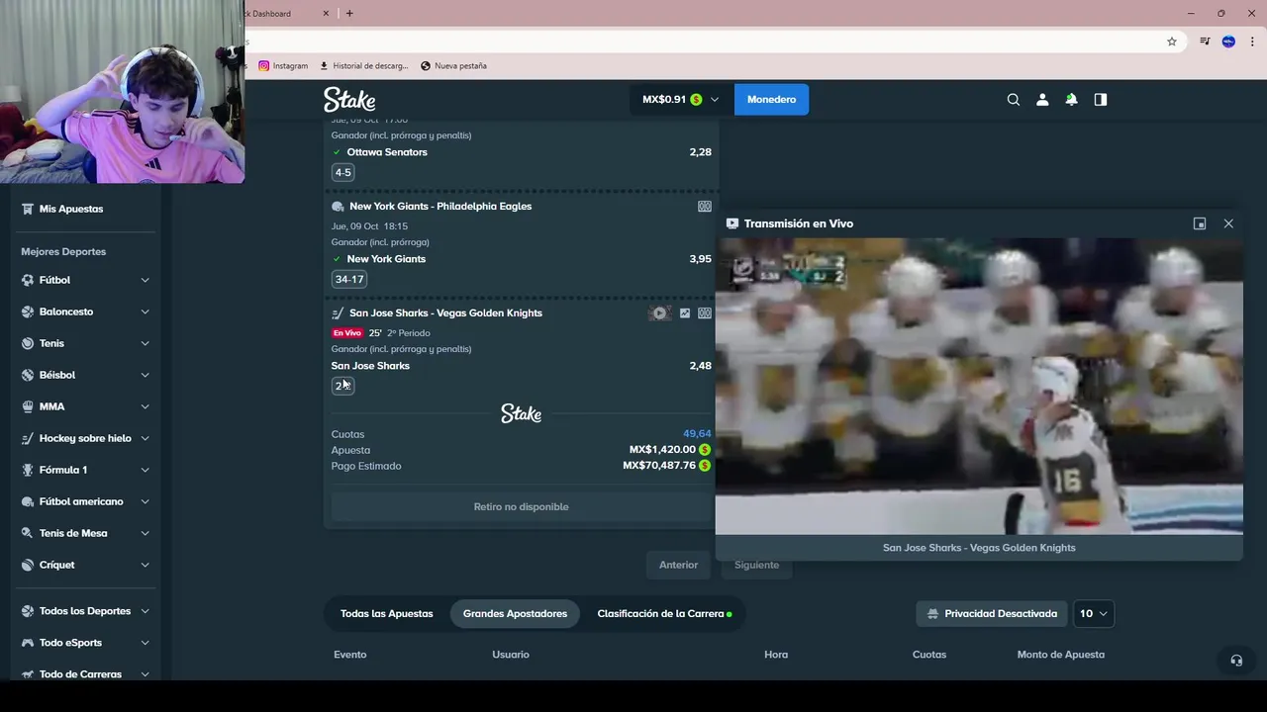
Task: Click the Críquet icon
Action: pyautogui.click(x=28, y=565)
